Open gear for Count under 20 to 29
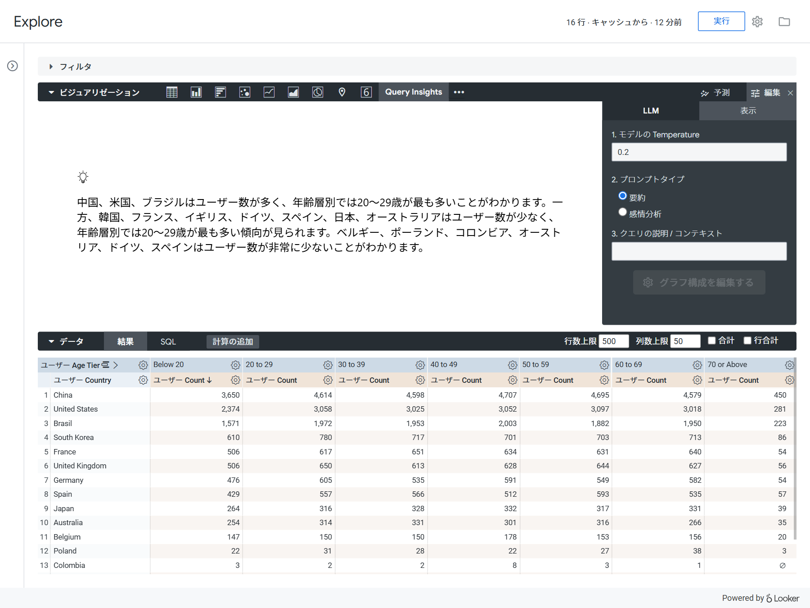 (x=328, y=380)
